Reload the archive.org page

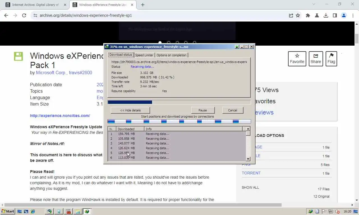point(24,15)
